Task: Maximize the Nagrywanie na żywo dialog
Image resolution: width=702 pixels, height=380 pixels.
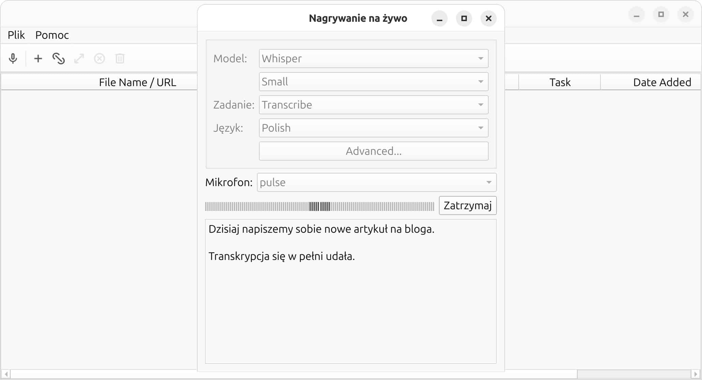Action: coord(464,18)
